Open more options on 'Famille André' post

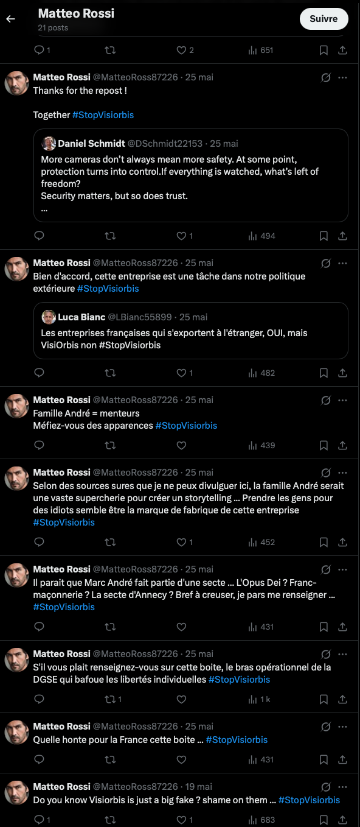[342, 400]
